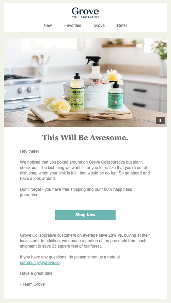Viewport: 171px width, 303px height.
Task: Select the Grove link in the navigation
Action: coord(99,25)
